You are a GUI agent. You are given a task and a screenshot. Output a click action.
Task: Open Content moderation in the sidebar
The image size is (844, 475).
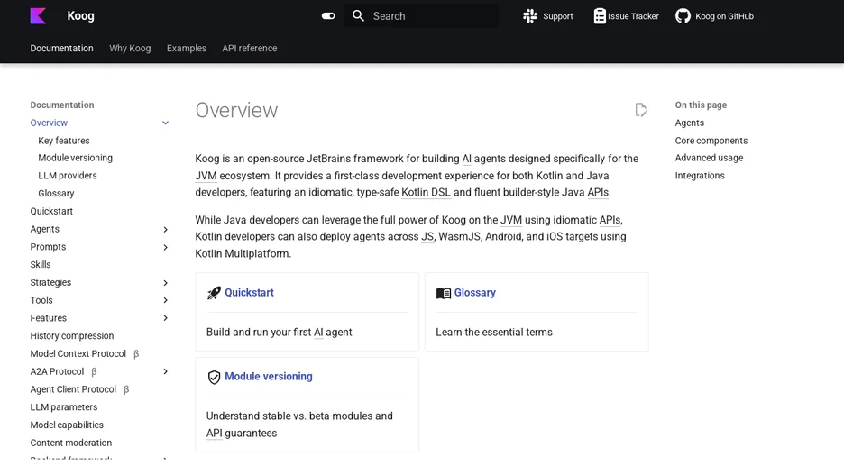(x=71, y=443)
